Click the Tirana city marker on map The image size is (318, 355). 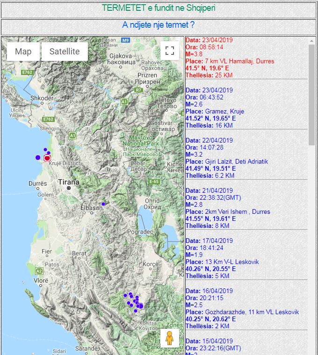point(69,188)
